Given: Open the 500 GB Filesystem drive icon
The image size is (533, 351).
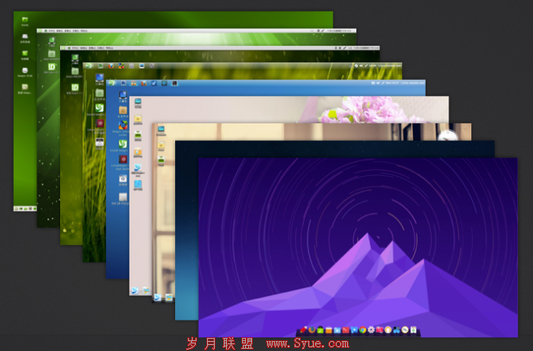Looking at the screenshot, I should point(123,197).
